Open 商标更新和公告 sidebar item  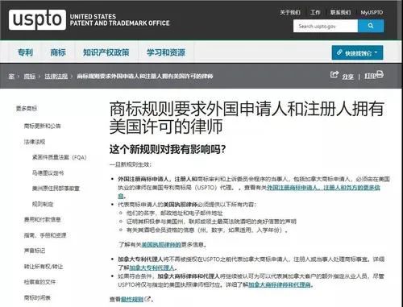click(43, 126)
